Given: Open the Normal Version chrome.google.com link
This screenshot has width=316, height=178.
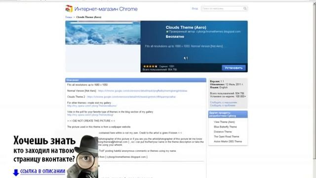Looking at the screenshot, I should [143, 91].
